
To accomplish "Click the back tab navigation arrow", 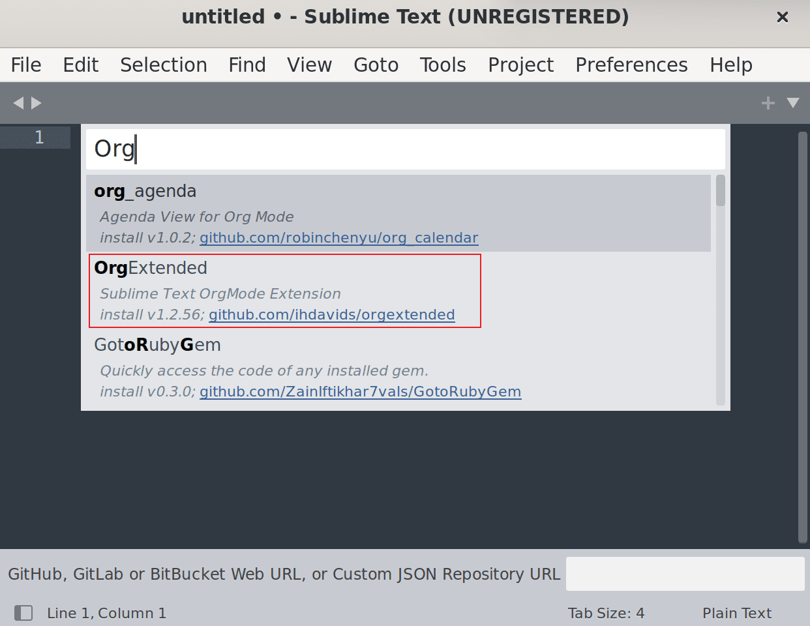I will [18, 103].
